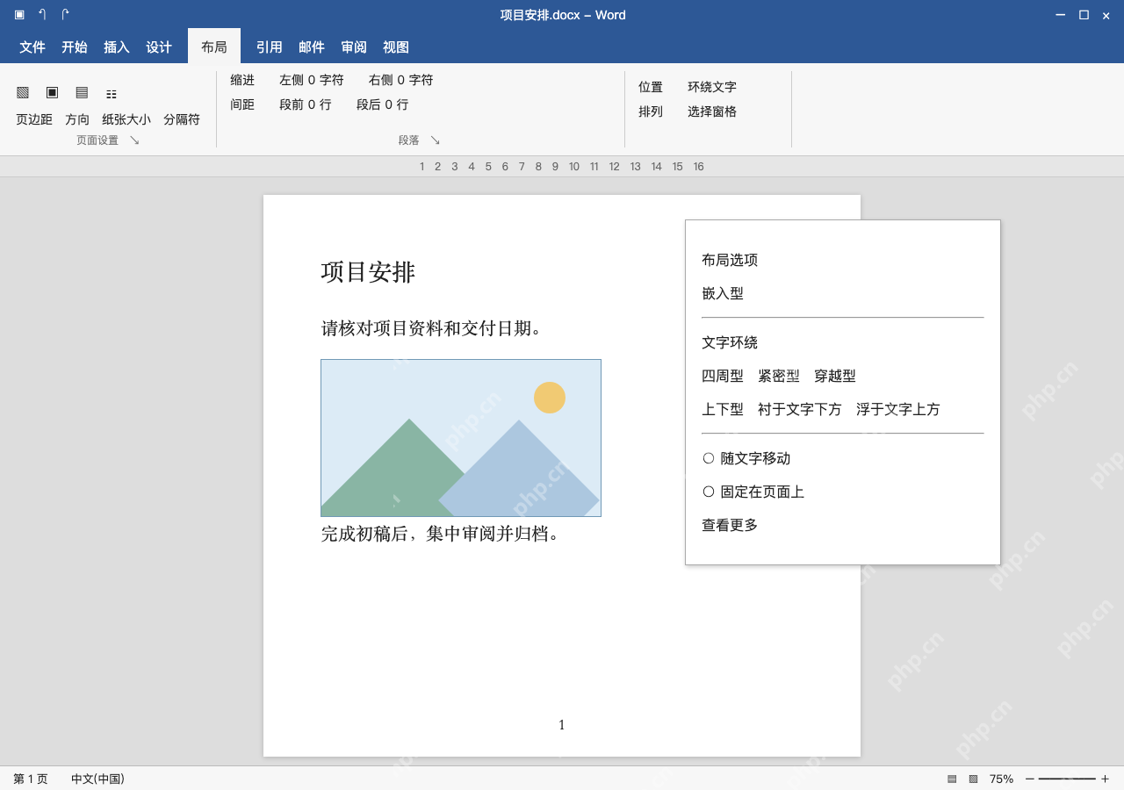Click the 75% zoom level
1124x790 pixels.
pyautogui.click(x=1001, y=779)
